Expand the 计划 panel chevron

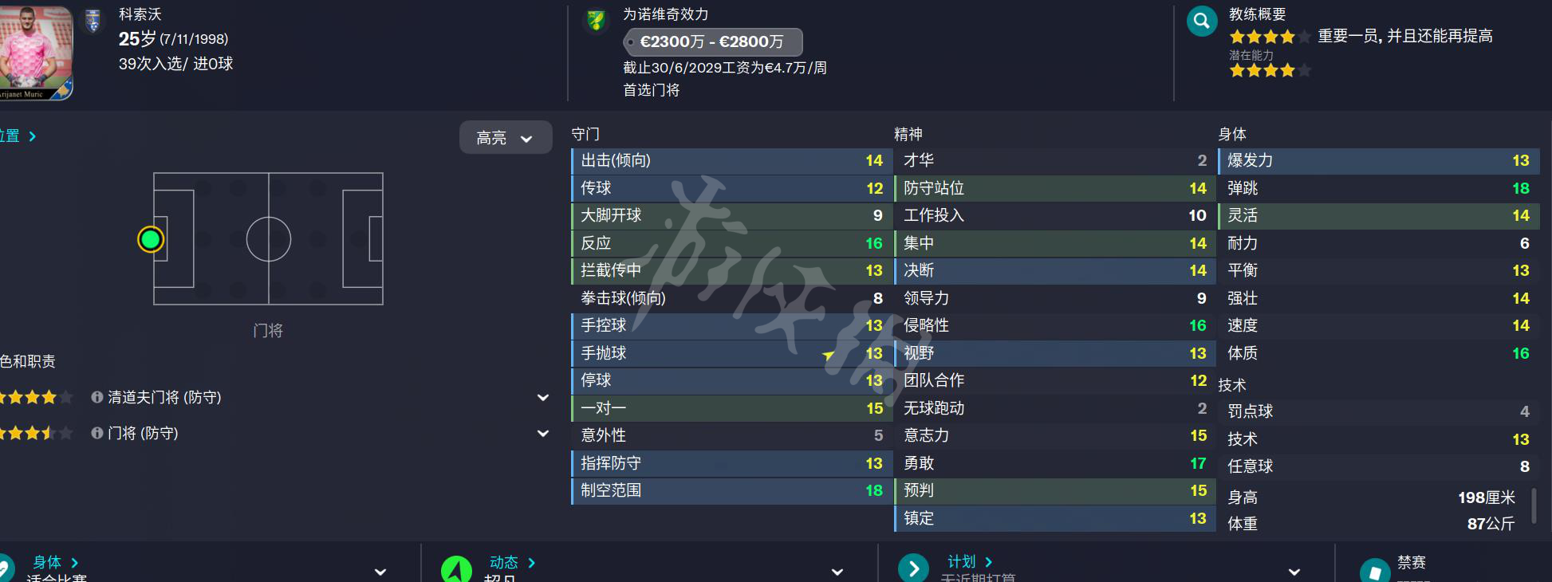[1294, 572]
